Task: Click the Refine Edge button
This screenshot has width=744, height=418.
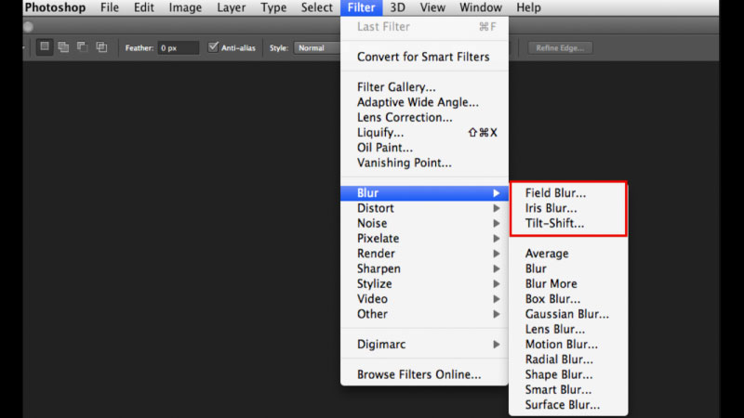Action: (560, 48)
